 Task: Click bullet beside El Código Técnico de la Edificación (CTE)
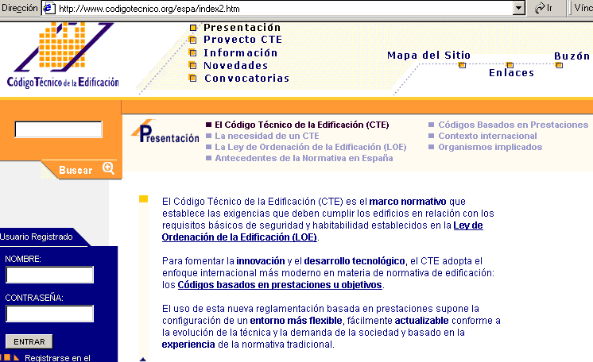point(209,125)
